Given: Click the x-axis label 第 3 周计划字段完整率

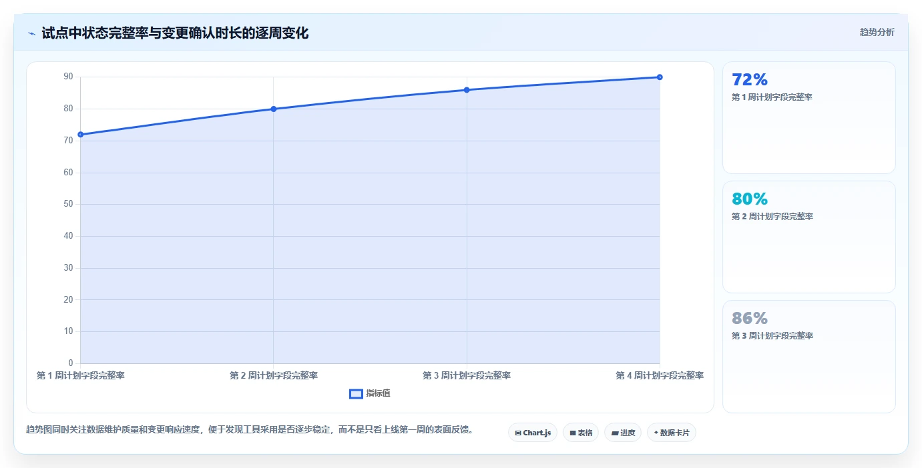Looking at the screenshot, I should [x=467, y=376].
